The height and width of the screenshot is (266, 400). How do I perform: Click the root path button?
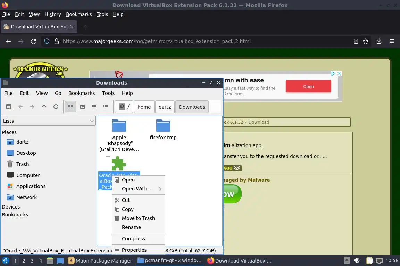click(124, 107)
